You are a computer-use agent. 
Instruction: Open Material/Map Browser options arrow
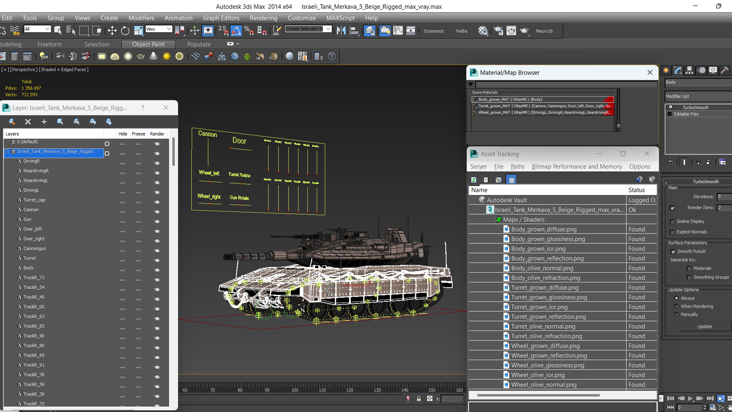coord(471,84)
